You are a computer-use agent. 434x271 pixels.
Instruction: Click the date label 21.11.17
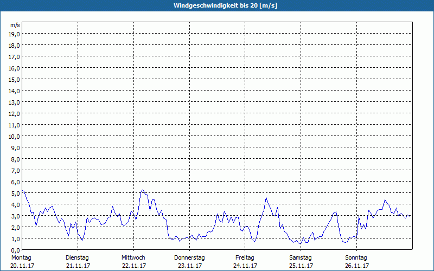[78, 266]
